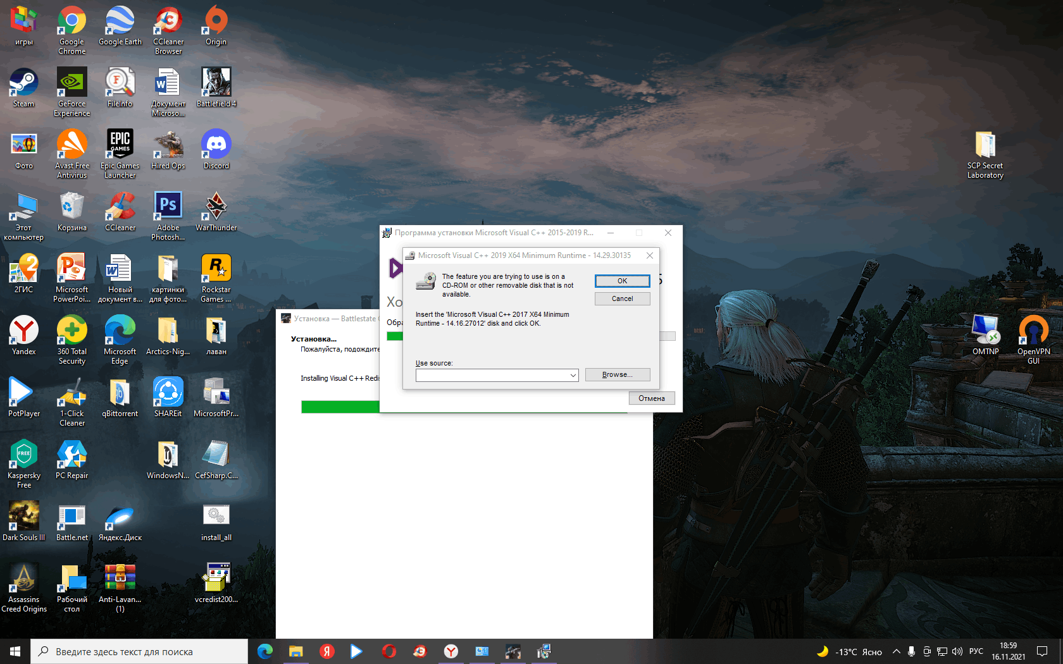This screenshot has height=664, width=1063.
Task: Show hidden system tray icons chevron
Action: pyautogui.click(x=897, y=651)
